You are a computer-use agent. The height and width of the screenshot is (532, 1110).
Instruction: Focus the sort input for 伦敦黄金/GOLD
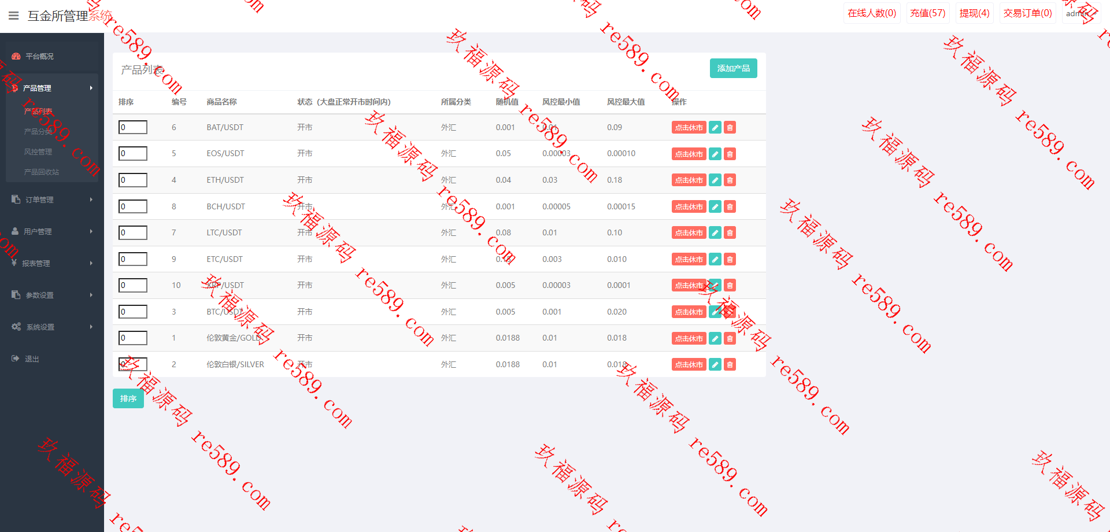(x=133, y=338)
